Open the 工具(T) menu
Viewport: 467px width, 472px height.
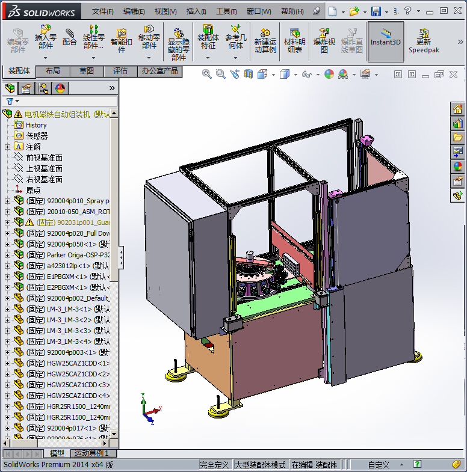pos(226,11)
